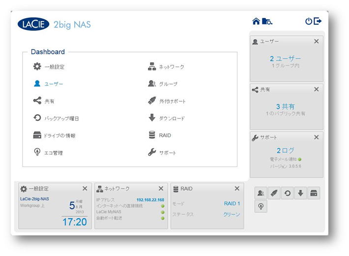Click the ネットワーク link in Dashboard

(x=172, y=67)
